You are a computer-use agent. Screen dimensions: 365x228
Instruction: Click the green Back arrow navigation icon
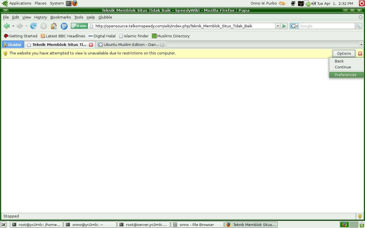7,26
